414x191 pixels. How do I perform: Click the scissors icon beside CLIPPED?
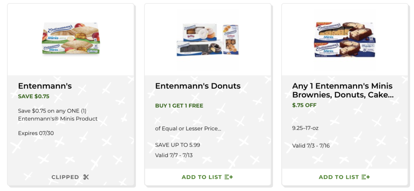86,177
